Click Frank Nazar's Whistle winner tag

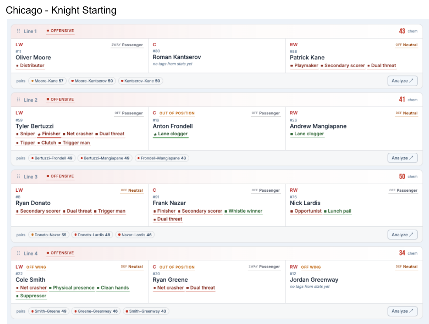point(243,211)
